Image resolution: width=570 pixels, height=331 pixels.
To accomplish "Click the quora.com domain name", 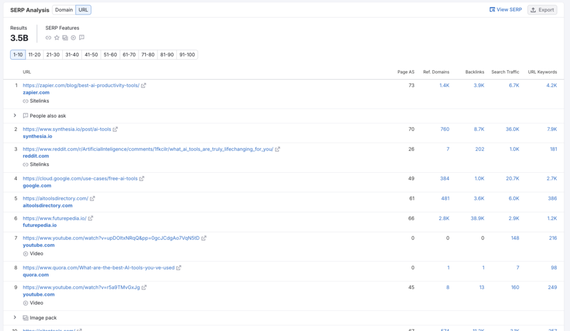I will [36, 275].
